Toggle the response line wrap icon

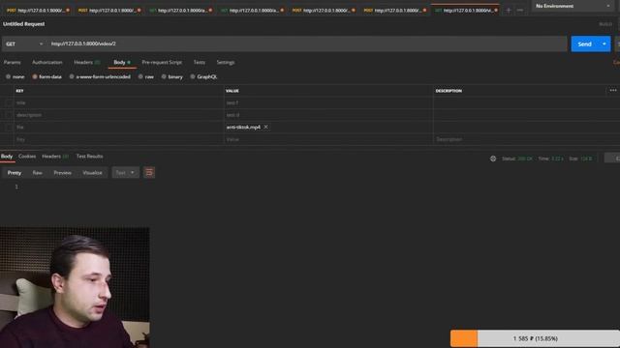tap(149, 172)
